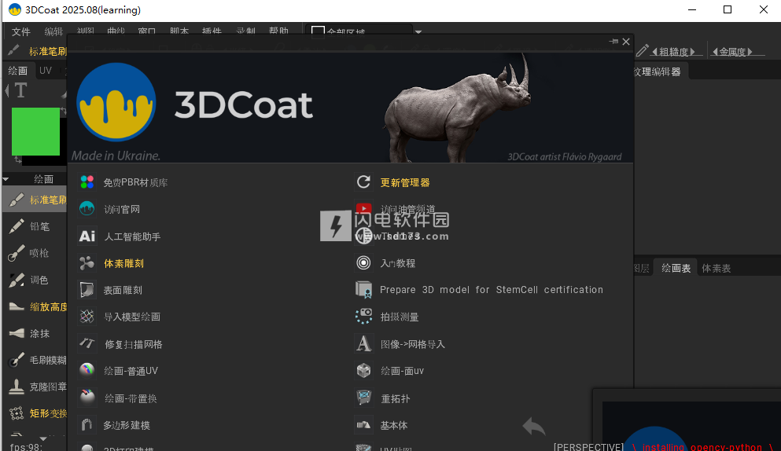
Task: Click the visit official website icon
Action: click(87, 209)
